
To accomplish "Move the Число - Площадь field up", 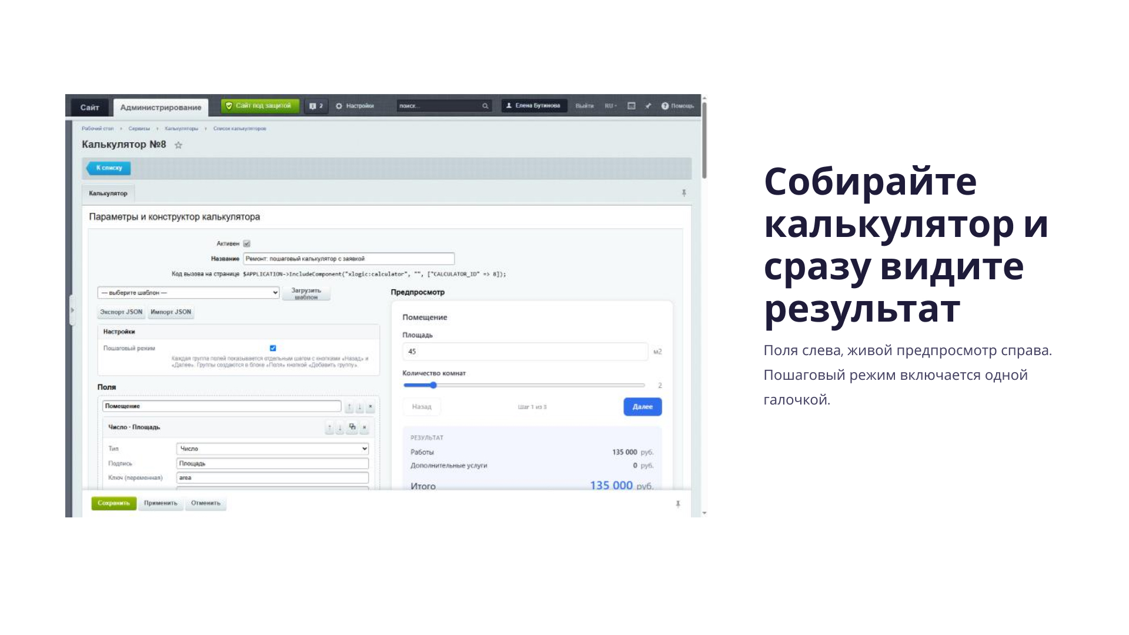I will click(x=329, y=427).
